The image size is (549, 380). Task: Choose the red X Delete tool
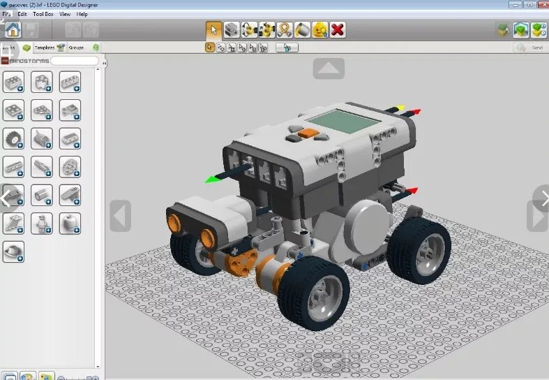tap(338, 30)
